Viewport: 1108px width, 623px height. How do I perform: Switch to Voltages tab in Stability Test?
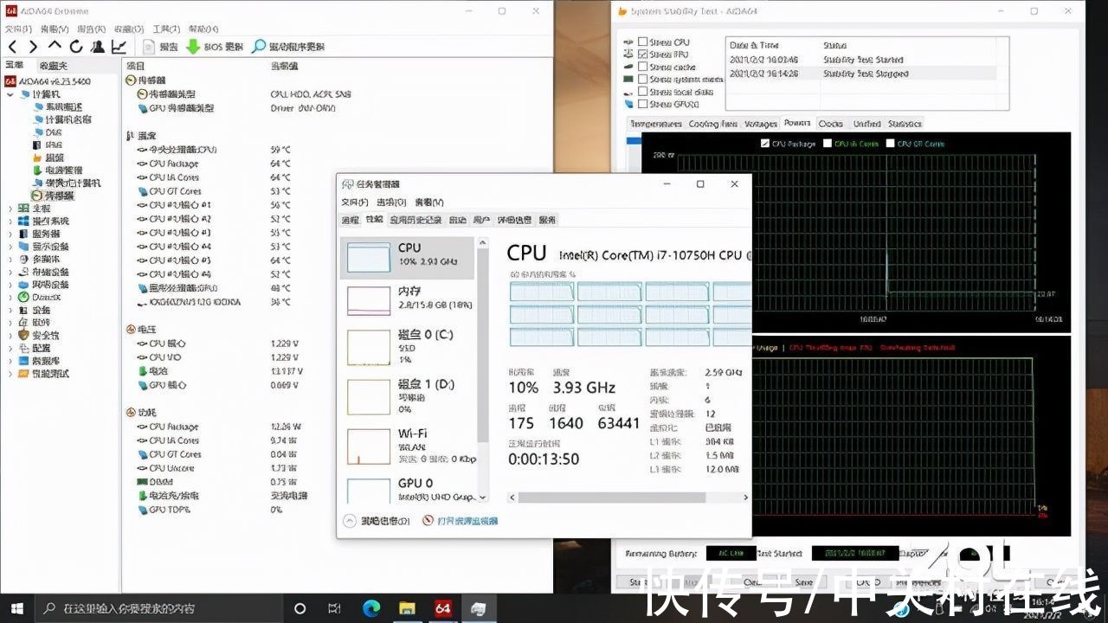pos(761,124)
